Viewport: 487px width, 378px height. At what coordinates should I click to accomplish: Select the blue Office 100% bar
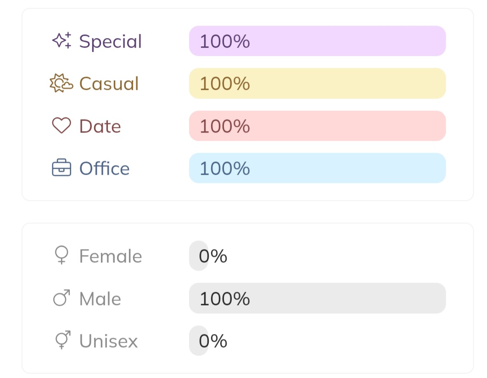317,168
